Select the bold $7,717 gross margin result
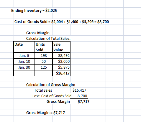The width and height of the screenshot is (141, 122). click(x=83, y=102)
